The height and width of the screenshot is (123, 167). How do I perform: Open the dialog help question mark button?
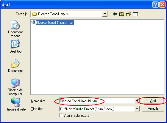point(155,5)
